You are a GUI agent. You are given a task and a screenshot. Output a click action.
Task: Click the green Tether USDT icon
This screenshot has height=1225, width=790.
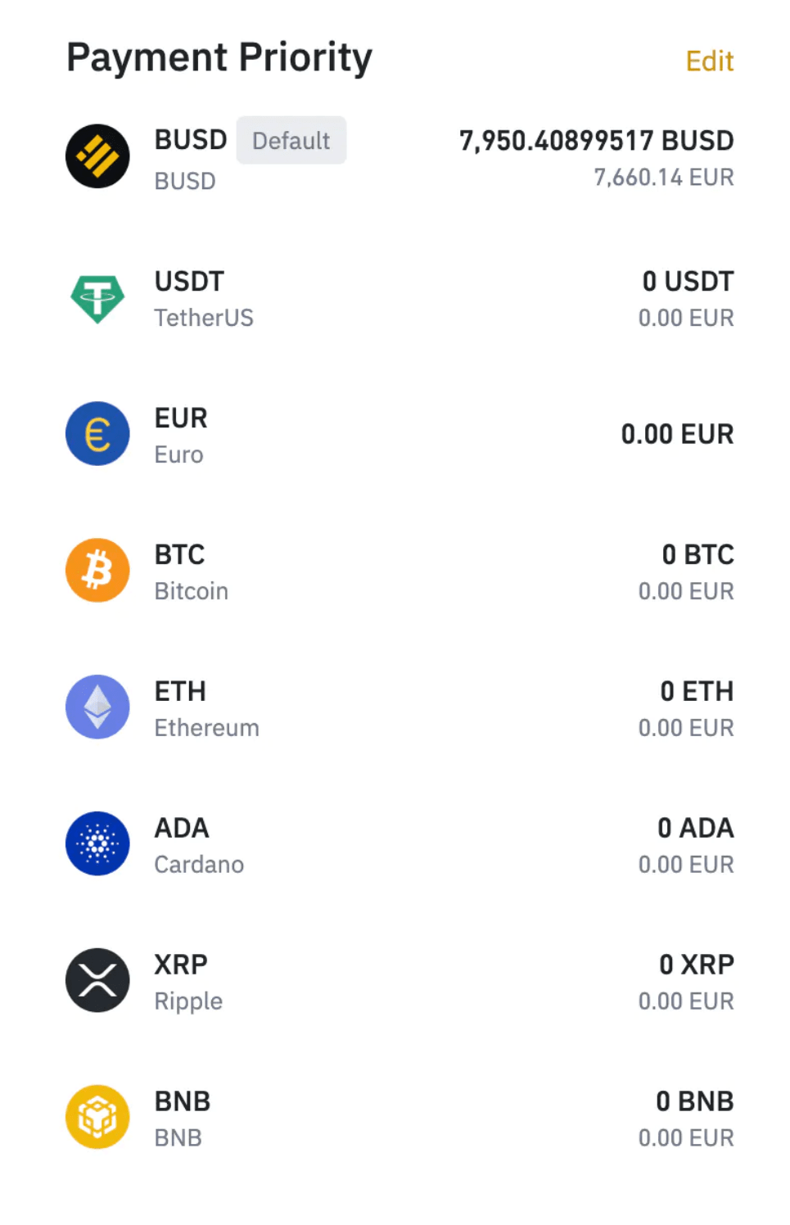coord(97,298)
